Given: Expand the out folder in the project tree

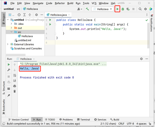Looking at the screenshot, I should tap(11, 28).
